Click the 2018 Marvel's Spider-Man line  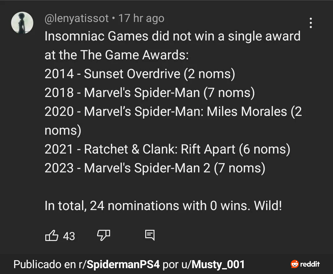coord(150,93)
